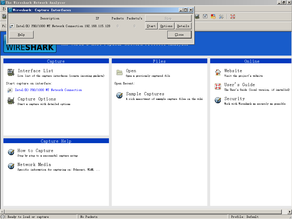Click "Ready to load or capture" status text
Viewport: 292px width, 219px height.
(x=28, y=217)
